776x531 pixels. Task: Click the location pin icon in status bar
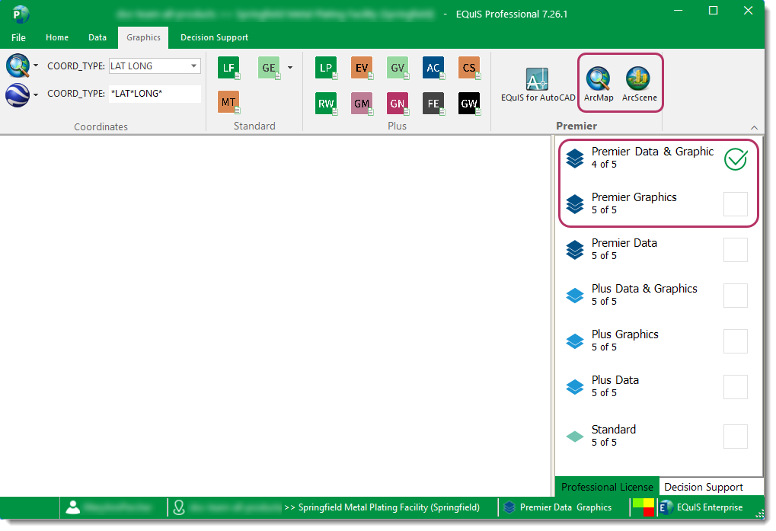point(179,507)
